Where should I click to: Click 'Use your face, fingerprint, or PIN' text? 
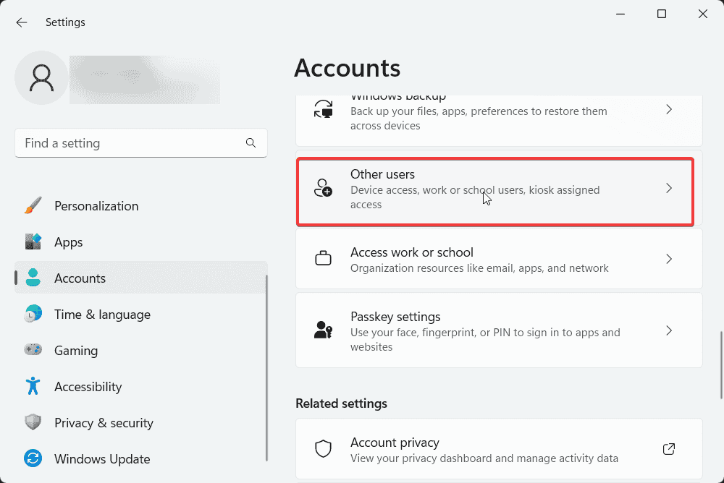[485, 340]
